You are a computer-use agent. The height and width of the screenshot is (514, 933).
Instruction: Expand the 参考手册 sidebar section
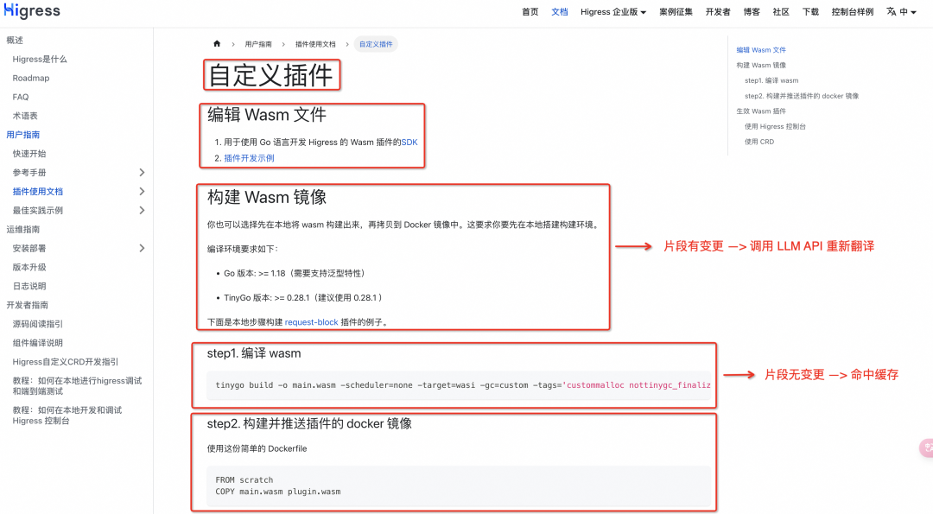click(x=142, y=173)
